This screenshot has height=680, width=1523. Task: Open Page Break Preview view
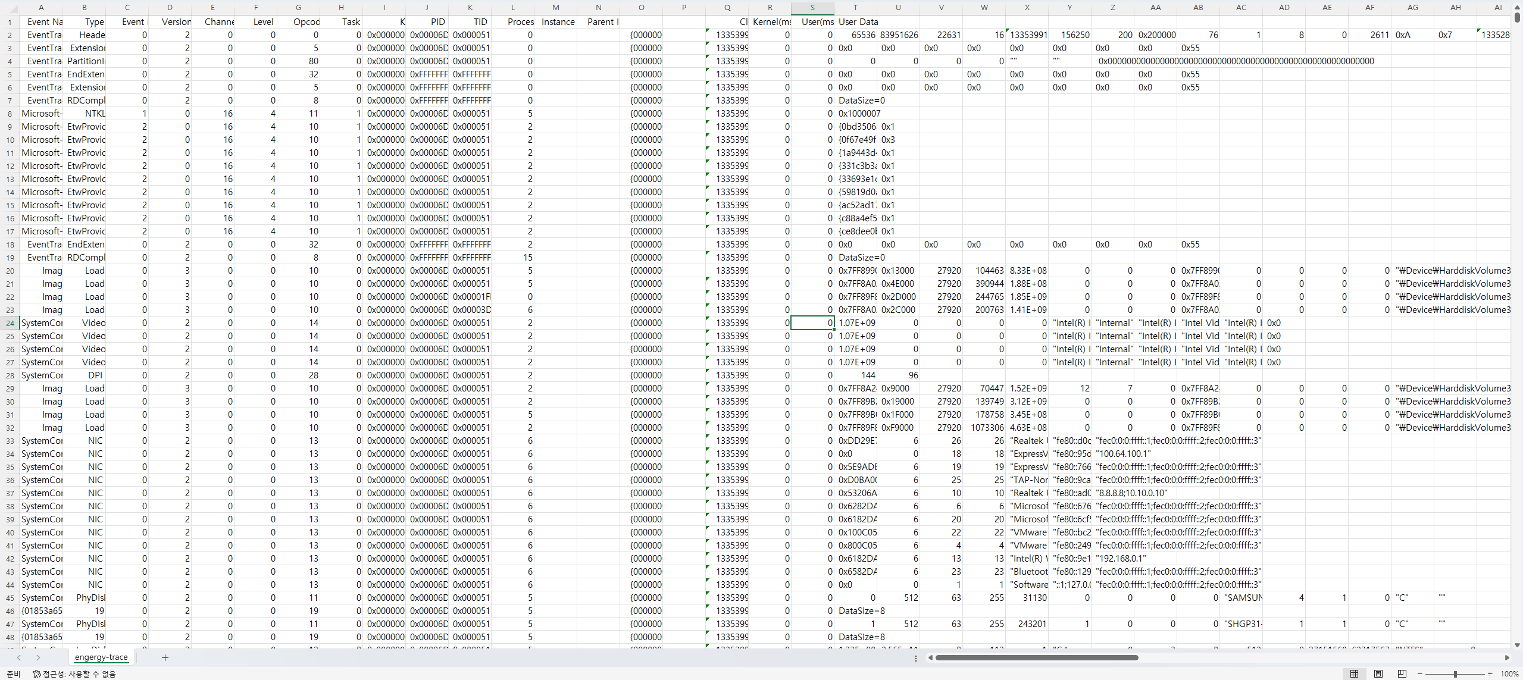(x=1402, y=673)
